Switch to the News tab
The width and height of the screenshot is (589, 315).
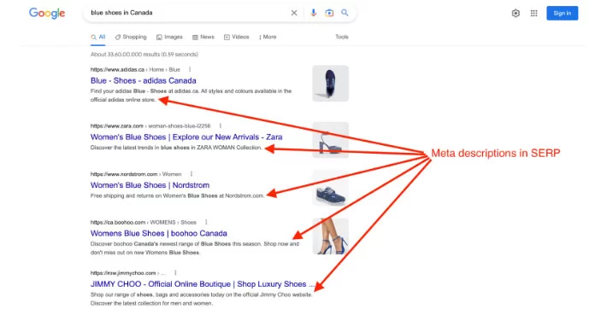point(203,37)
